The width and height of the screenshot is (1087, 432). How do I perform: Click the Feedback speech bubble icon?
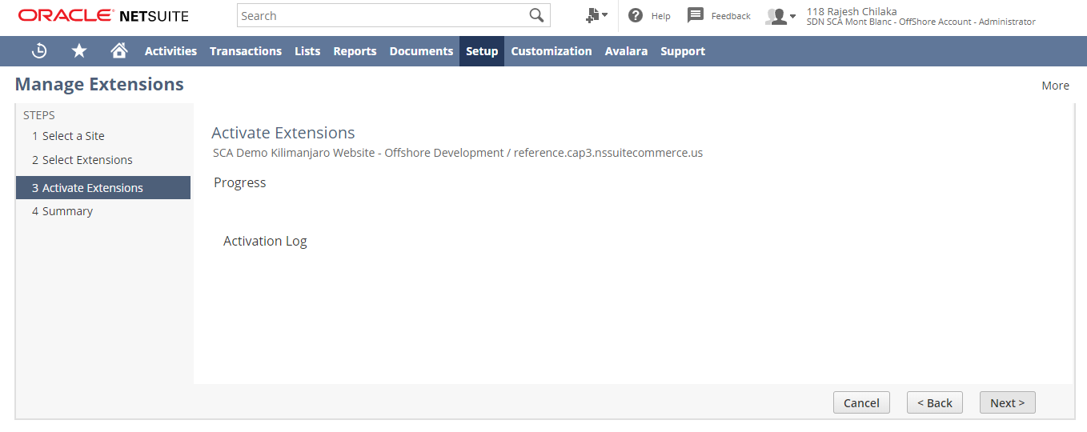click(x=696, y=16)
